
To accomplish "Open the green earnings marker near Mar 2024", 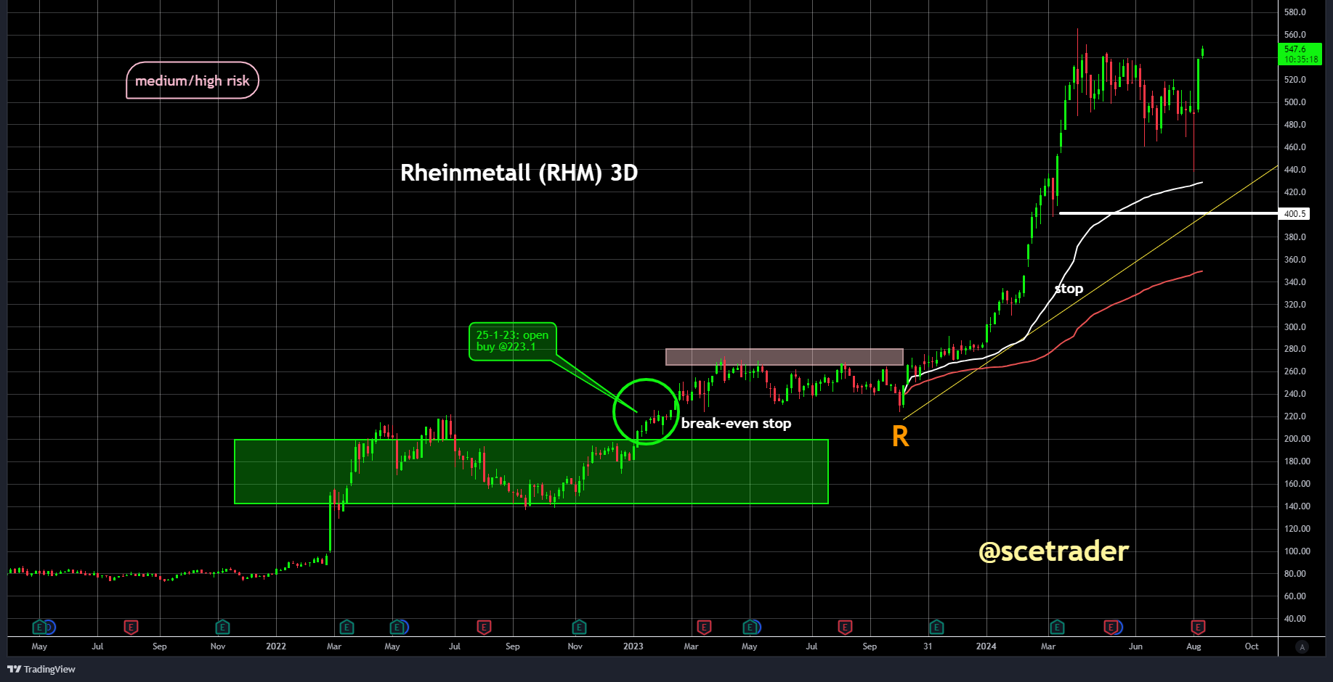I will [1057, 627].
